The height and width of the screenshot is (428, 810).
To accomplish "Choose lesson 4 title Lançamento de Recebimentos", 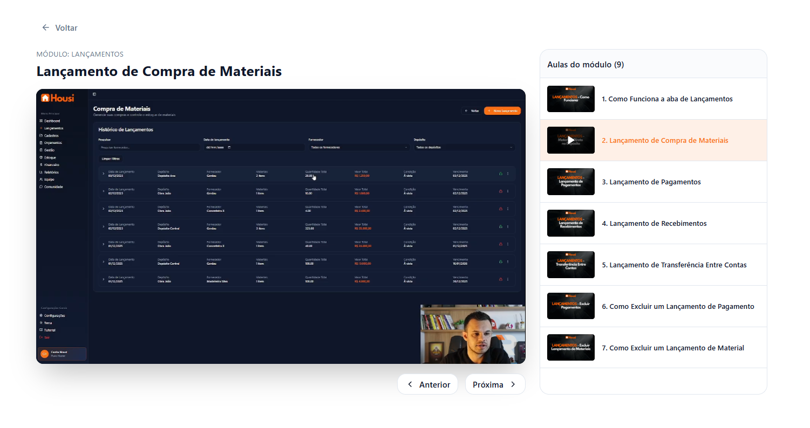I will click(654, 224).
